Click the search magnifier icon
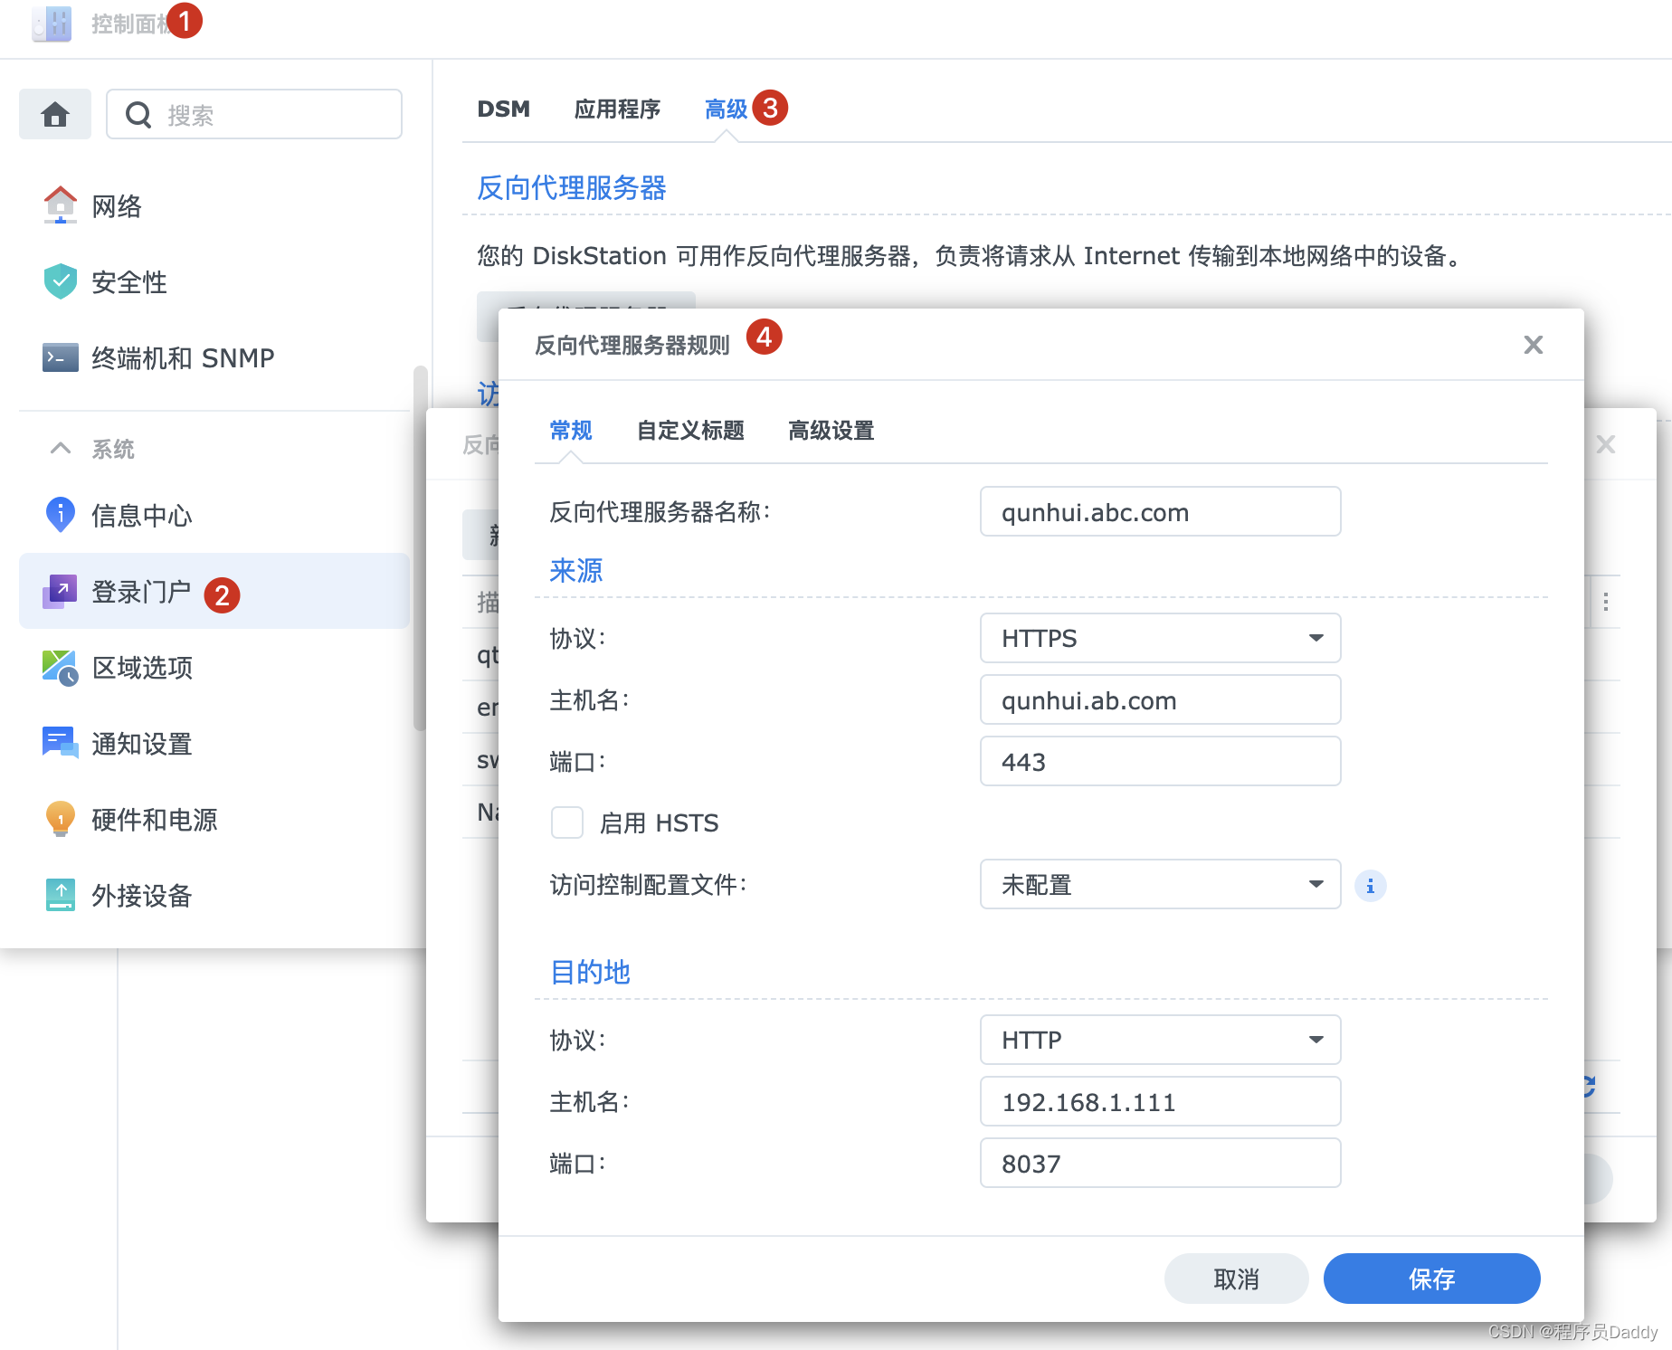The width and height of the screenshot is (1672, 1350). pyautogui.click(x=138, y=115)
